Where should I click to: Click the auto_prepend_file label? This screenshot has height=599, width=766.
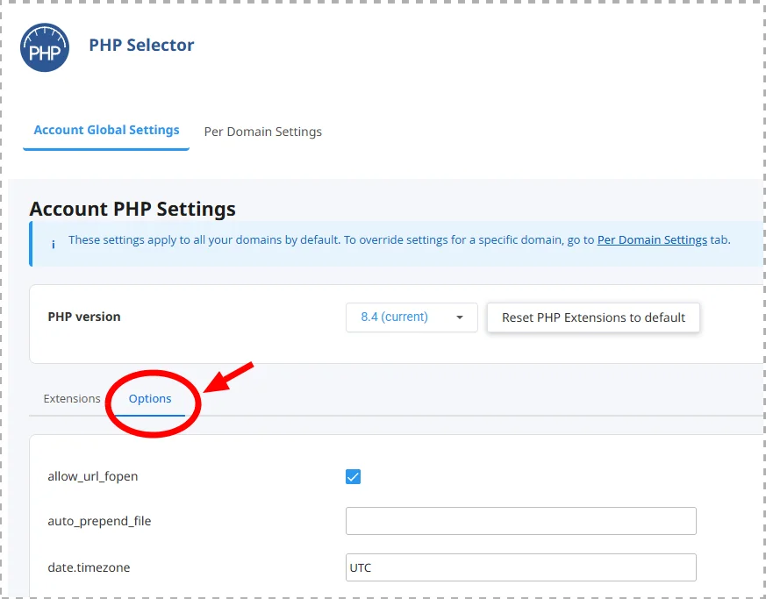pyautogui.click(x=99, y=521)
